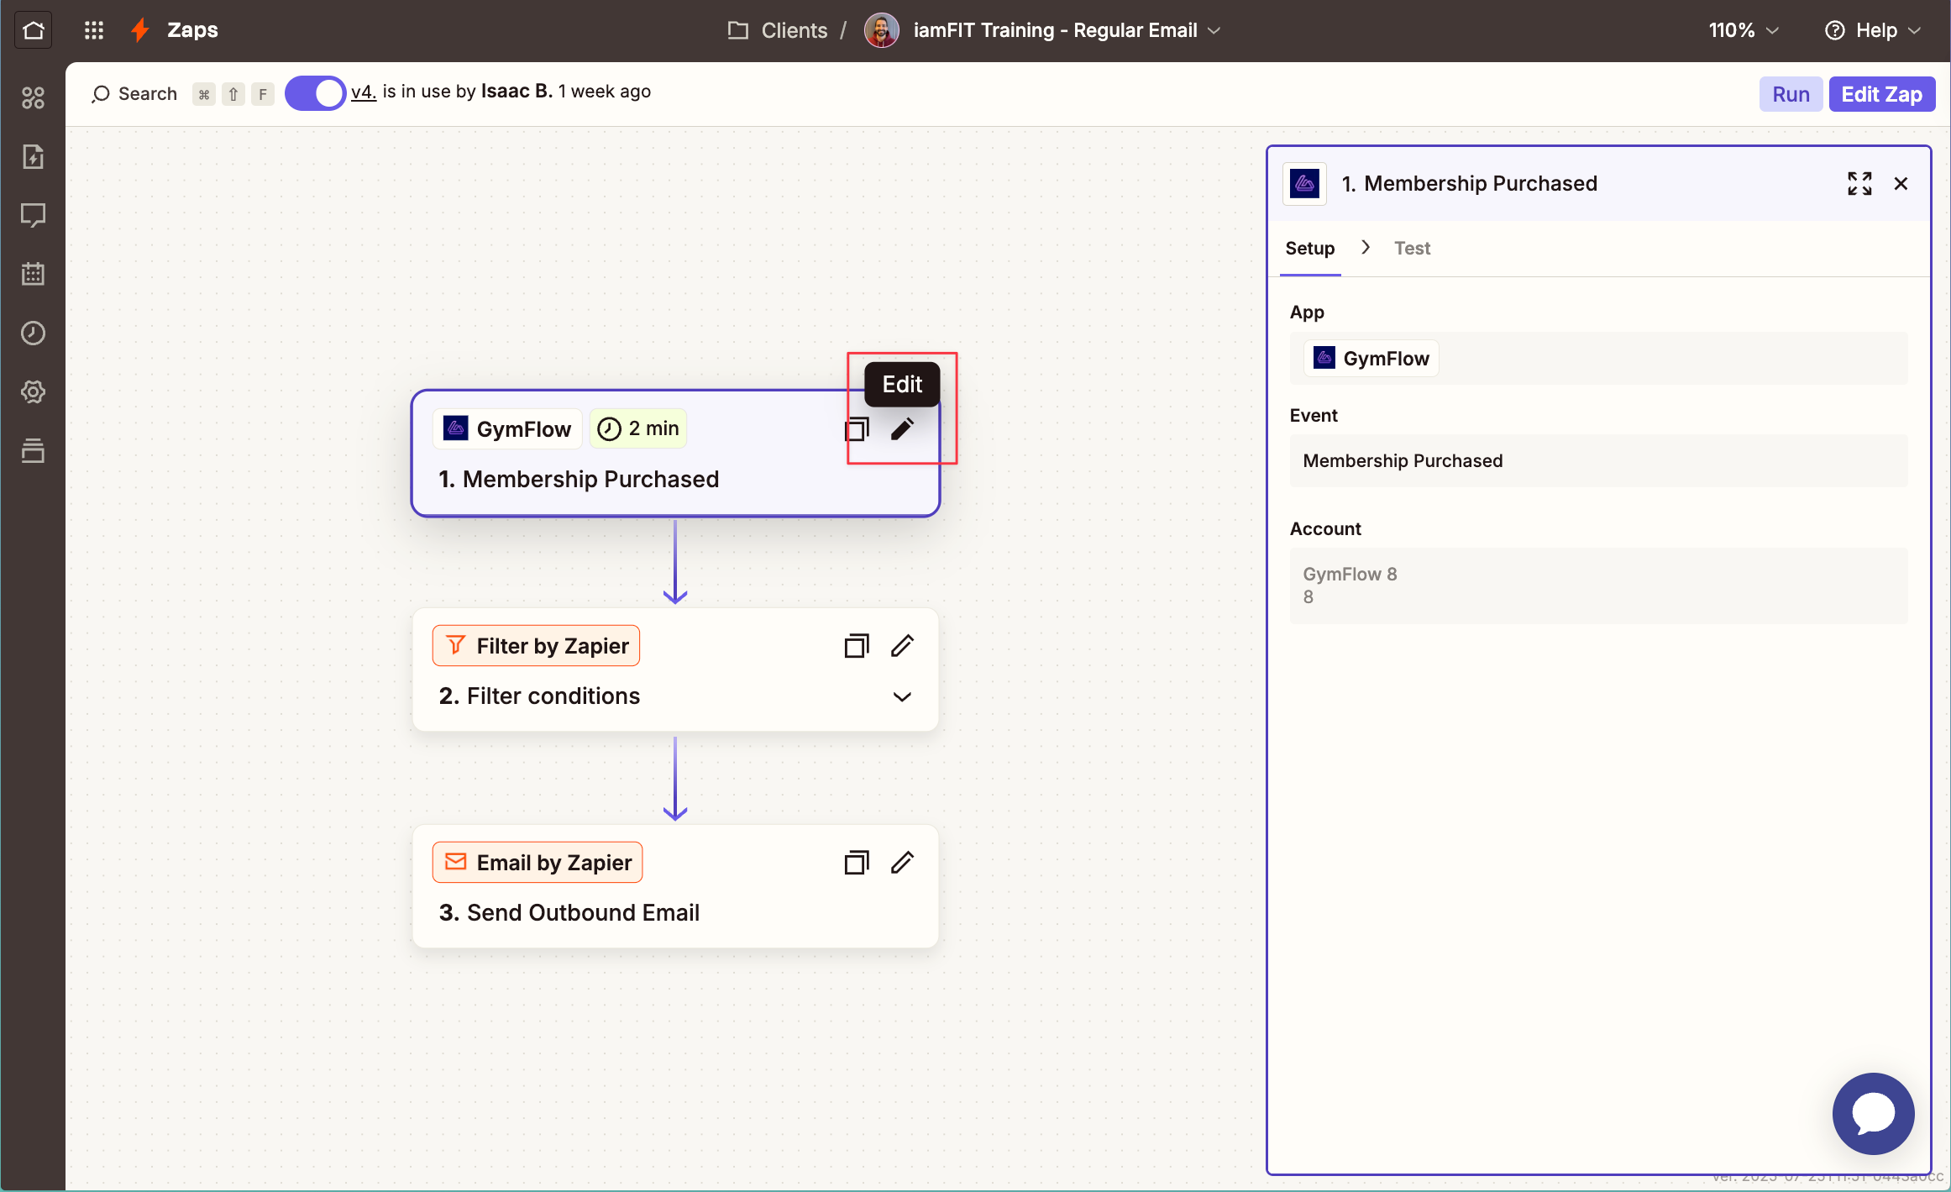Switch to the Setup tab

[1309, 248]
